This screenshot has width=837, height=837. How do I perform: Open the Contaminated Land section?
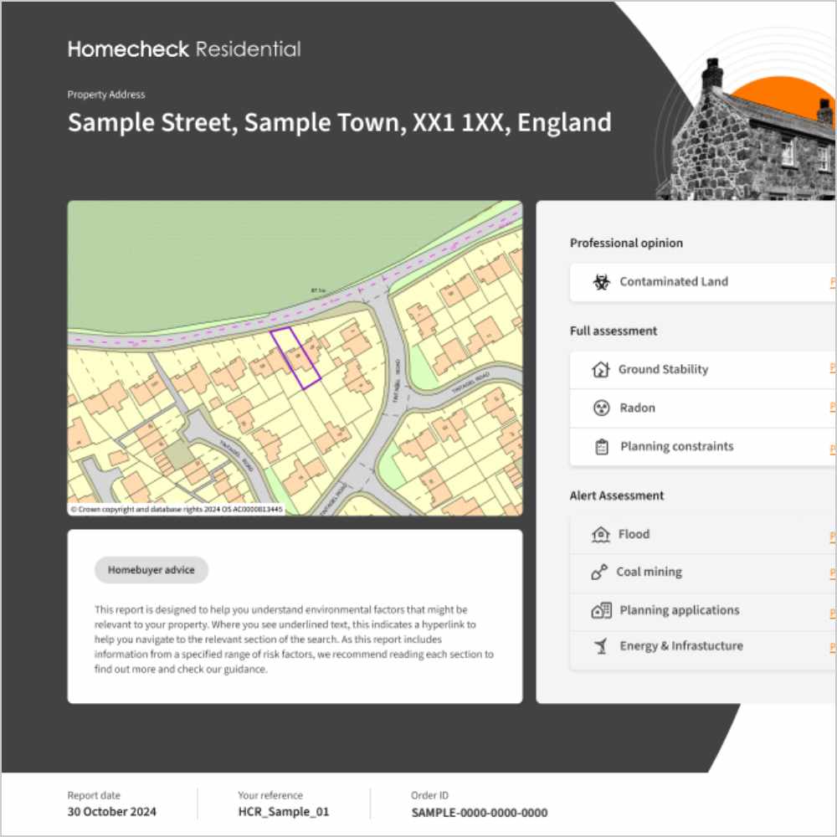point(703,282)
